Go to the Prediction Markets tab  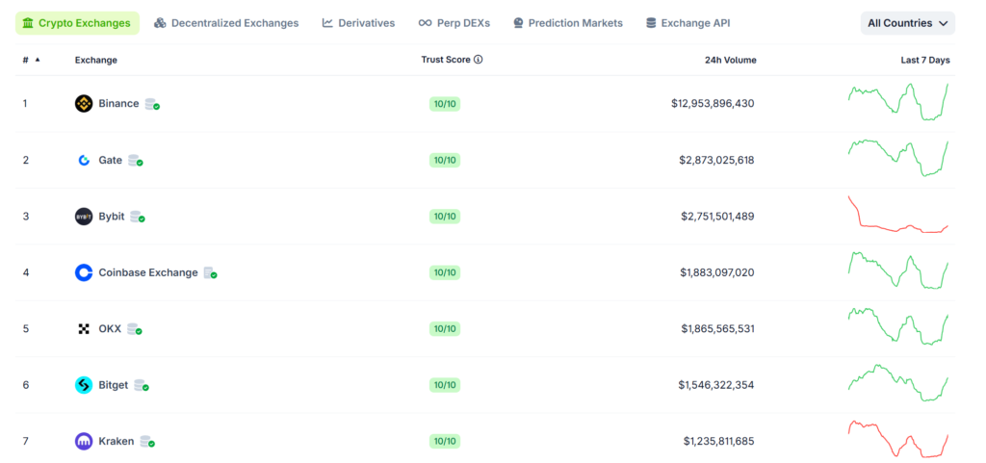pyautogui.click(x=567, y=23)
